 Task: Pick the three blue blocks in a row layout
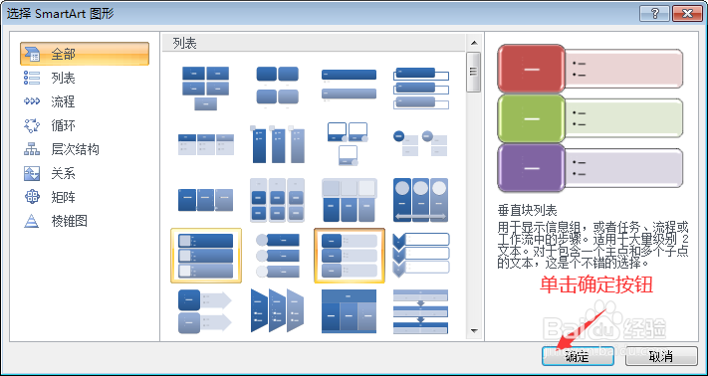[206, 200]
